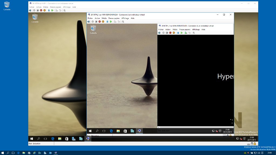The width and height of the screenshot is (276, 155).
Task: Open Action menu in 2K16TP4_2 window
Action: (168, 29)
